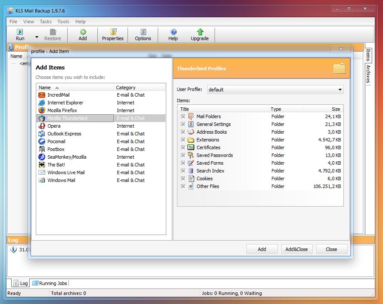This screenshot has width=383, height=304.
Task: Uncheck the Search Index checkbox
Action: [x=183, y=171]
